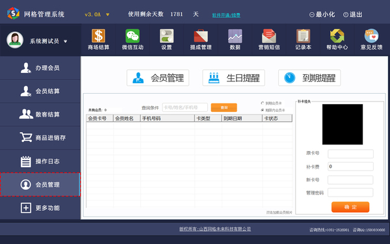The image size is (390, 244).
Task: Select 商品进销存 cart item in sidebar
Action: 40,138
